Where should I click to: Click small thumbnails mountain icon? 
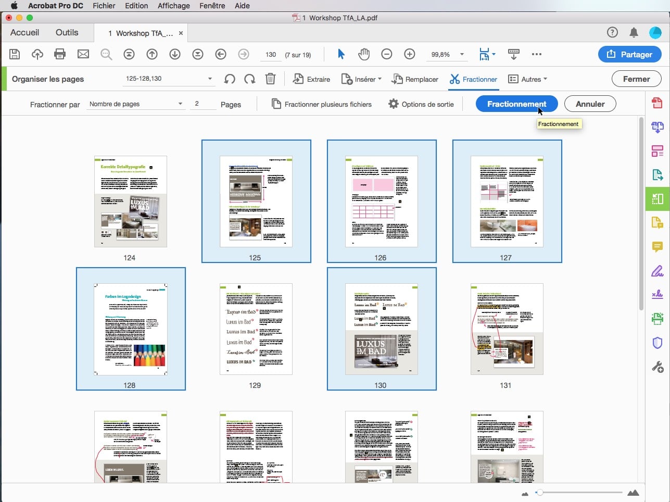click(x=525, y=493)
